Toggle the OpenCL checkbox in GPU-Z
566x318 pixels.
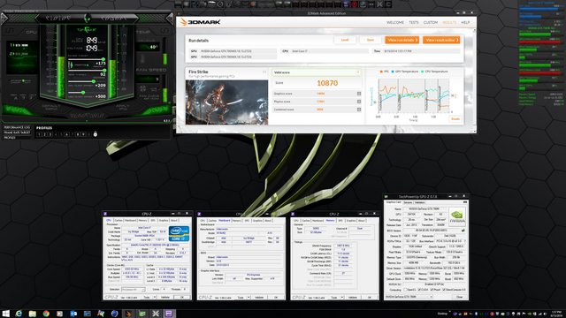[406, 290]
